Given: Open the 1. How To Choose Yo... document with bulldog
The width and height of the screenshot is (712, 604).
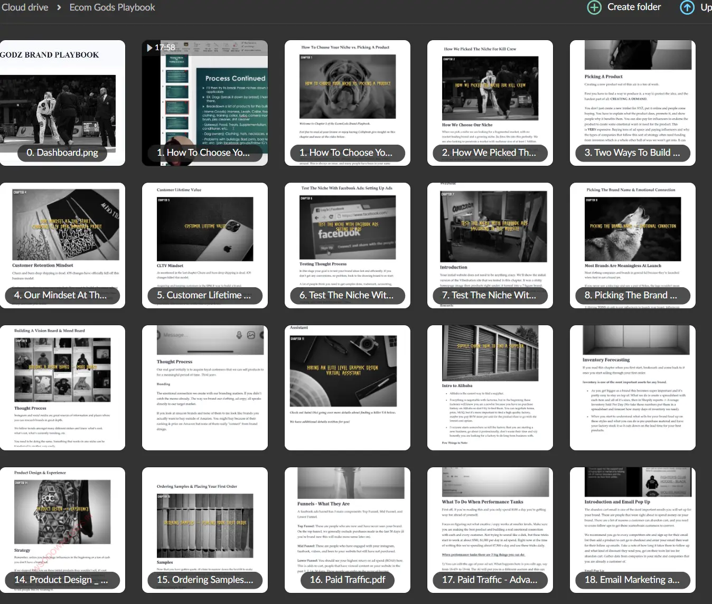Looking at the screenshot, I should [x=348, y=103].
